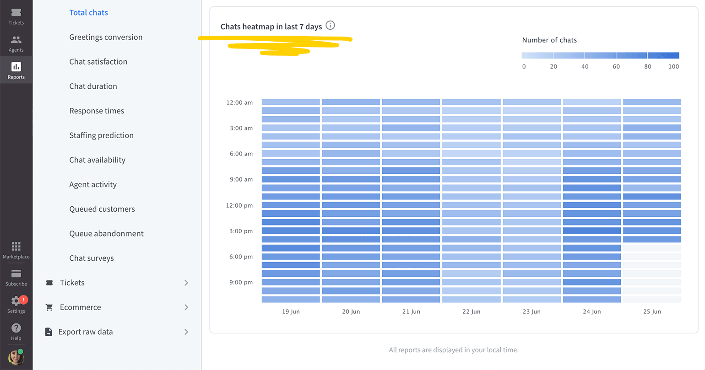Click the 23 Jun heatmap cell at 6:00 am

click(x=531, y=154)
